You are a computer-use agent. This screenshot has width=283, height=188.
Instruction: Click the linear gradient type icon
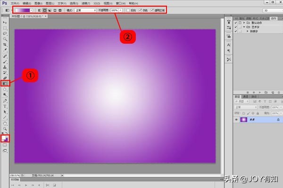[x=40, y=10]
